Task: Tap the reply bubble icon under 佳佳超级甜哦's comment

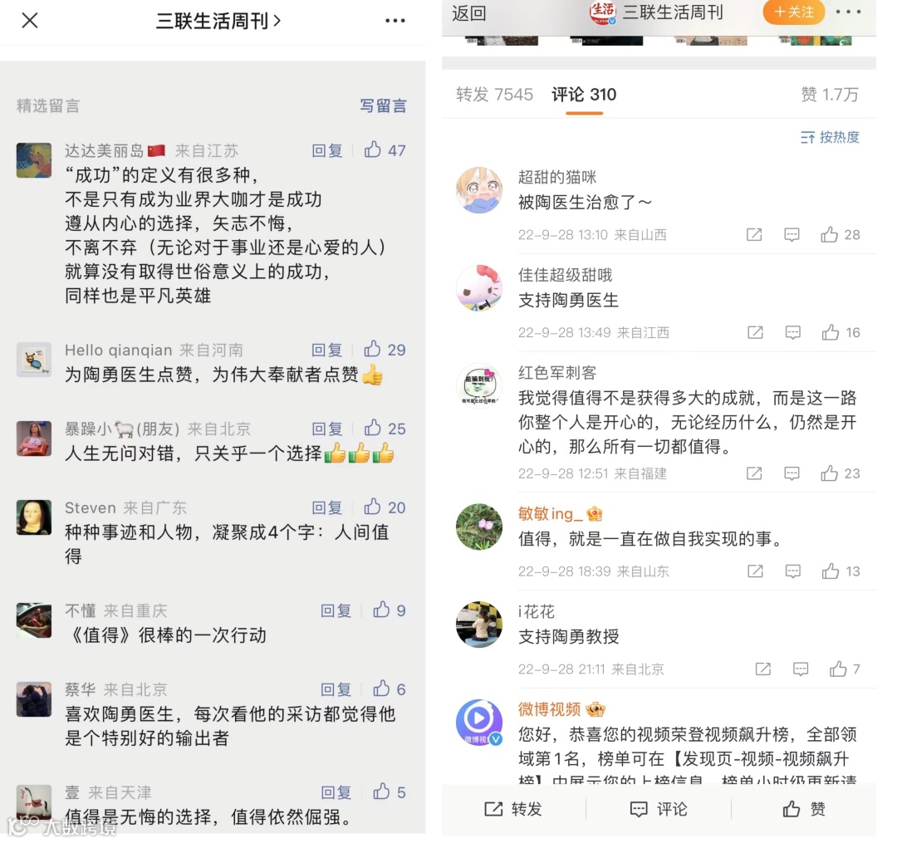Action: 793,332
